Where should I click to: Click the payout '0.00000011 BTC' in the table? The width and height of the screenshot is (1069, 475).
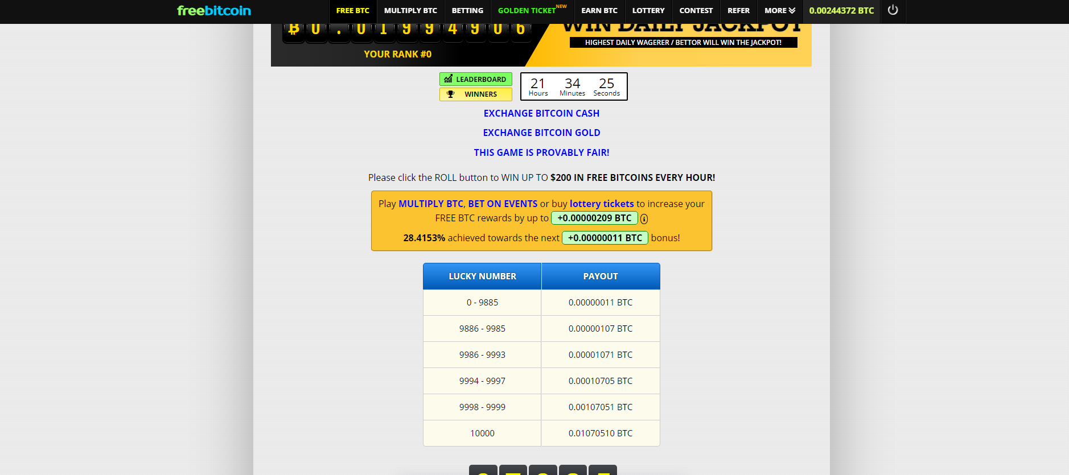[601, 303]
